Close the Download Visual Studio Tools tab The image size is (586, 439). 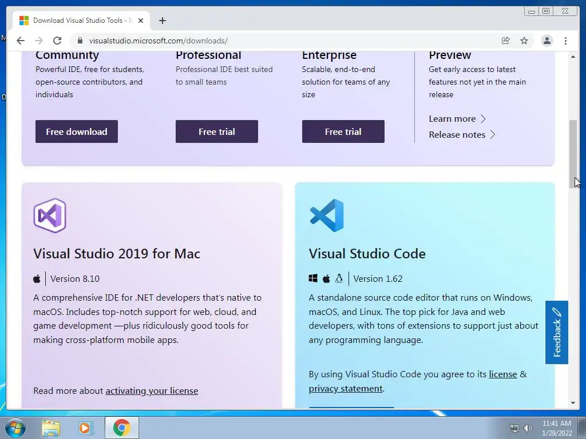(141, 21)
